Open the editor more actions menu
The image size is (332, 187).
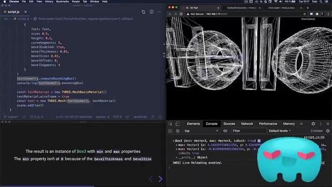coord(159,12)
